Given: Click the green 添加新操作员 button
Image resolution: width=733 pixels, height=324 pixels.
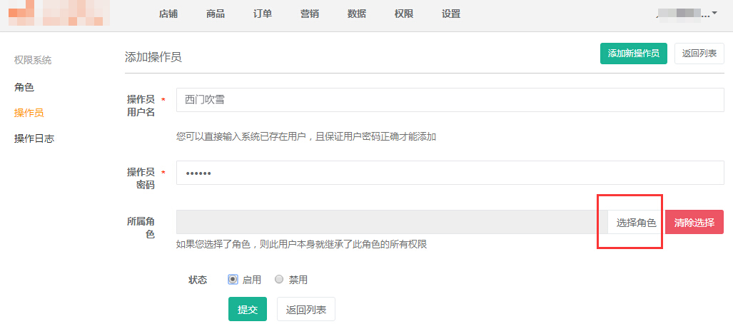Looking at the screenshot, I should point(633,54).
